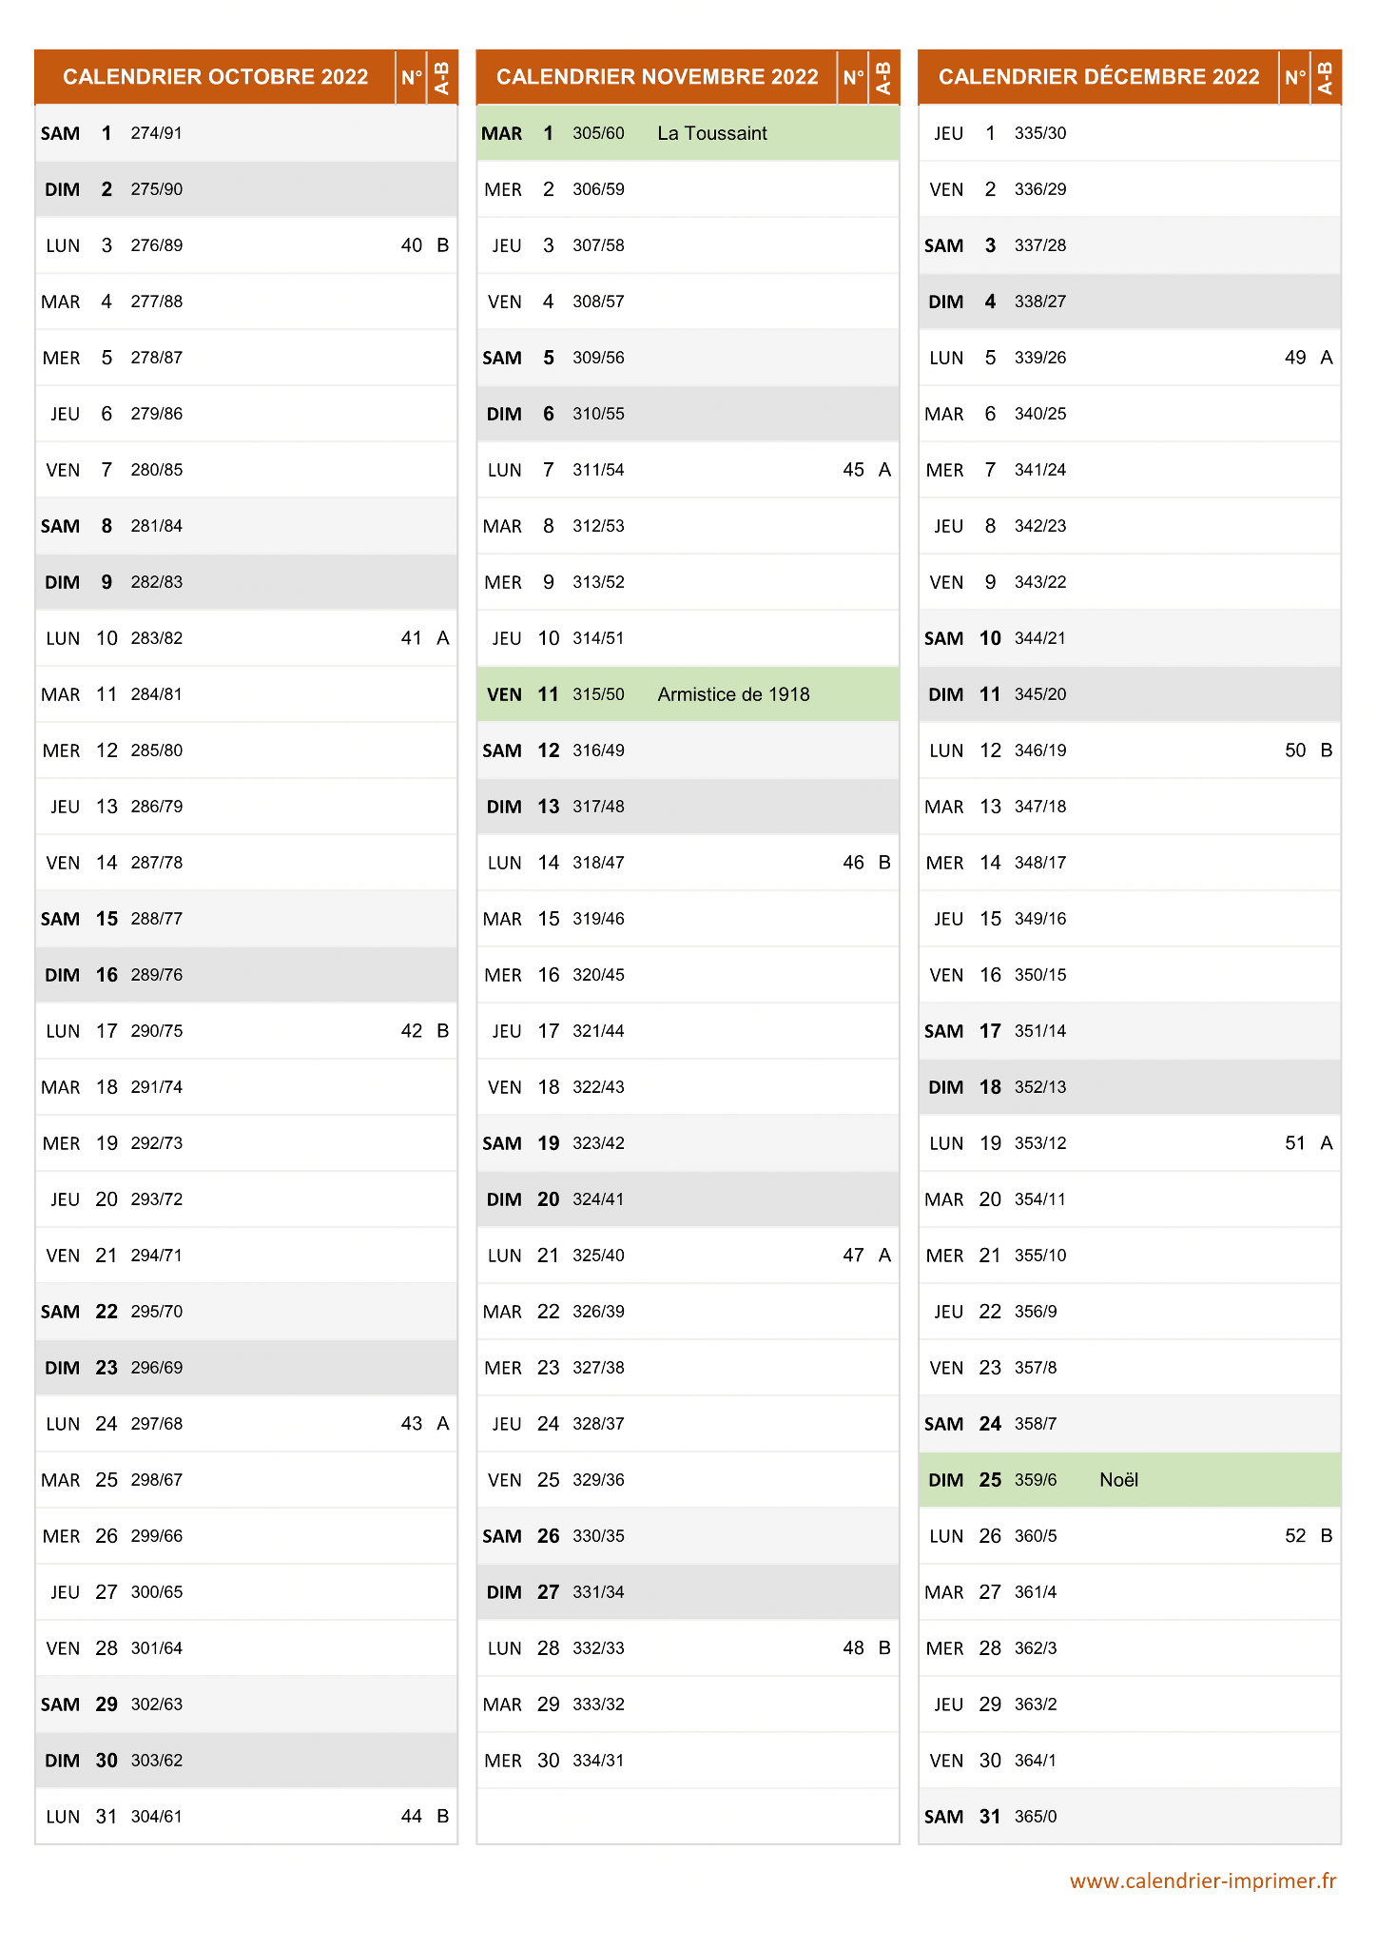The width and height of the screenshot is (1377, 1948).
Task: Select Sunday November 27 row
Action: tap(688, 1592)
